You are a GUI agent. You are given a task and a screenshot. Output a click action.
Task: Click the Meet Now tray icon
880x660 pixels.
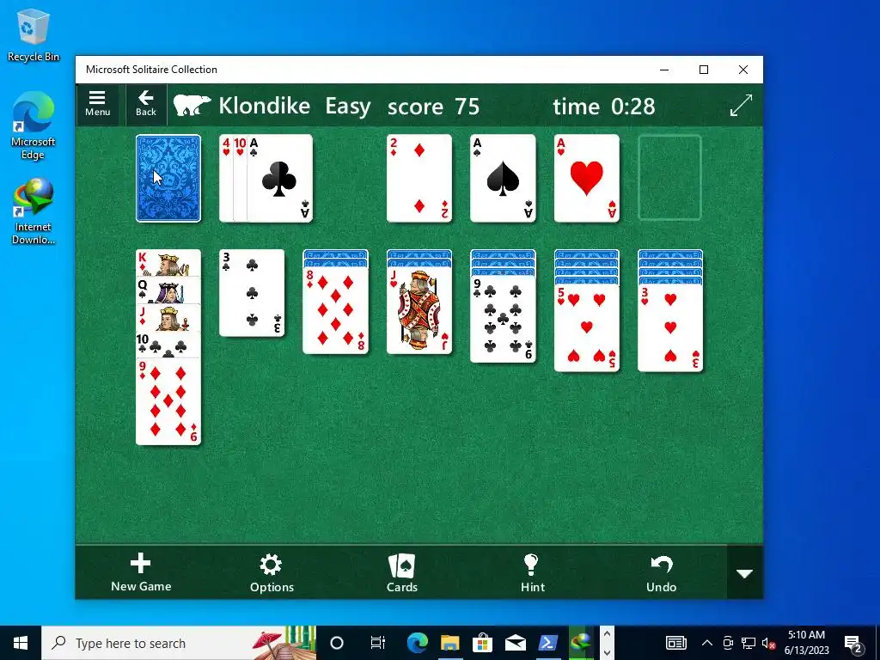pos(728,643)
